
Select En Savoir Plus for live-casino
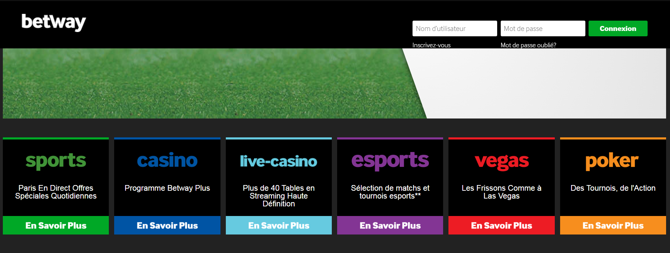[x=279, y=225]
